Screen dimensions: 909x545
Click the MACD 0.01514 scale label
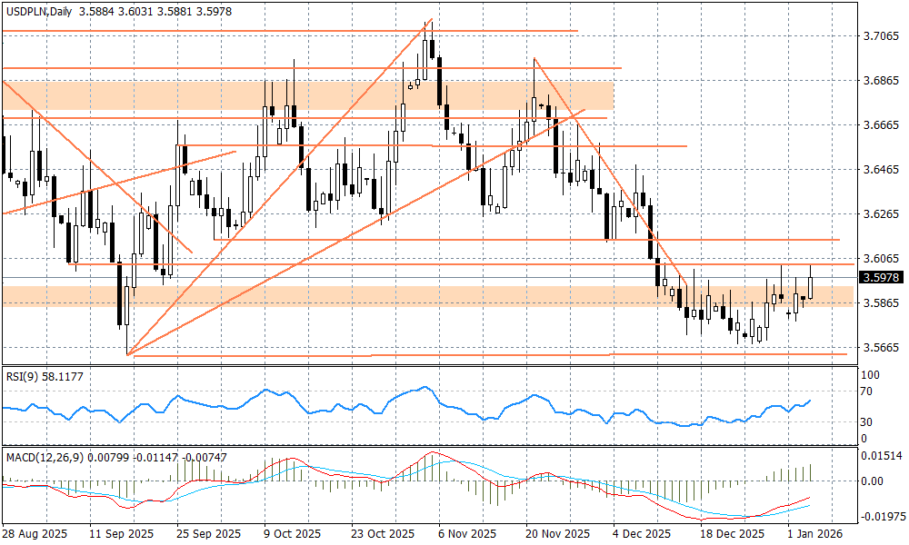tap(880, 456)
